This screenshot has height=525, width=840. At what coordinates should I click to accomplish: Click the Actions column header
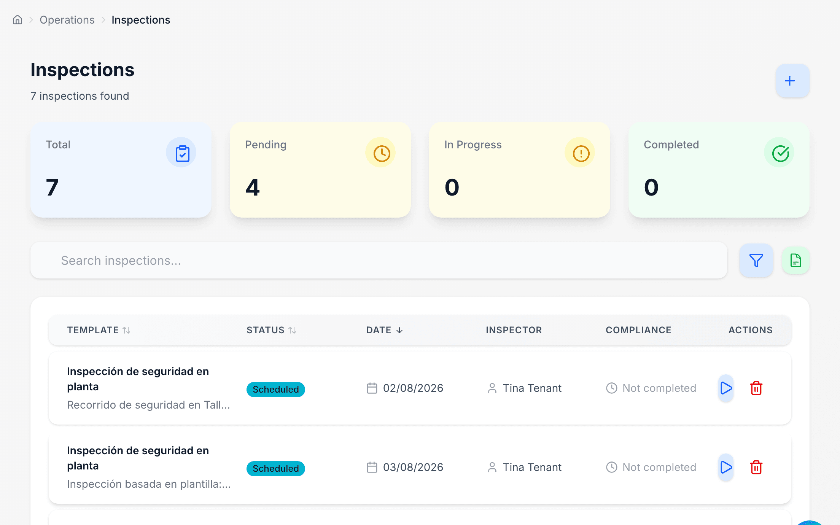click(x=750, y=330)
